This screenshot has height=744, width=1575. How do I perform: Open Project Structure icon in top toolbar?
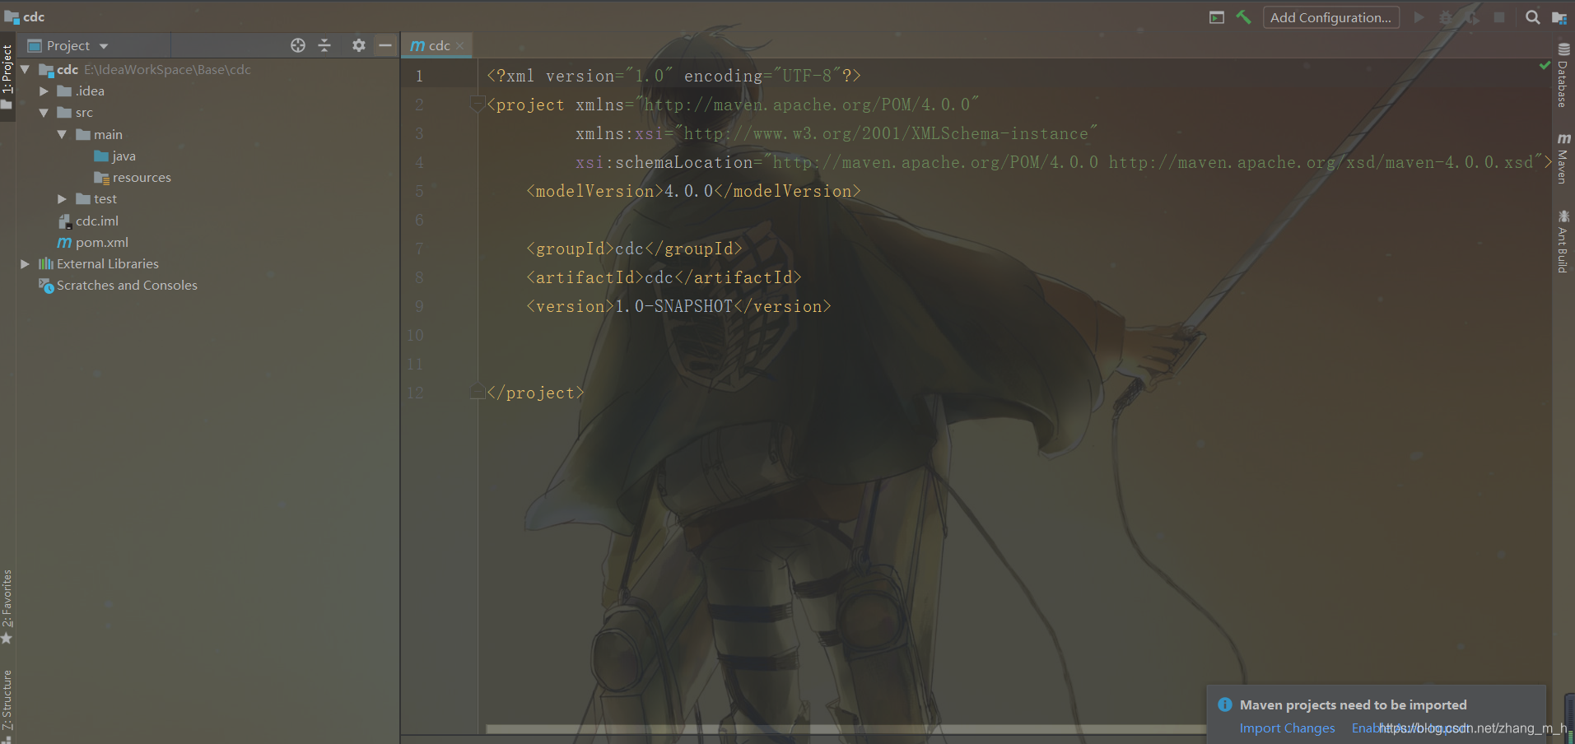pos(1559,17)
